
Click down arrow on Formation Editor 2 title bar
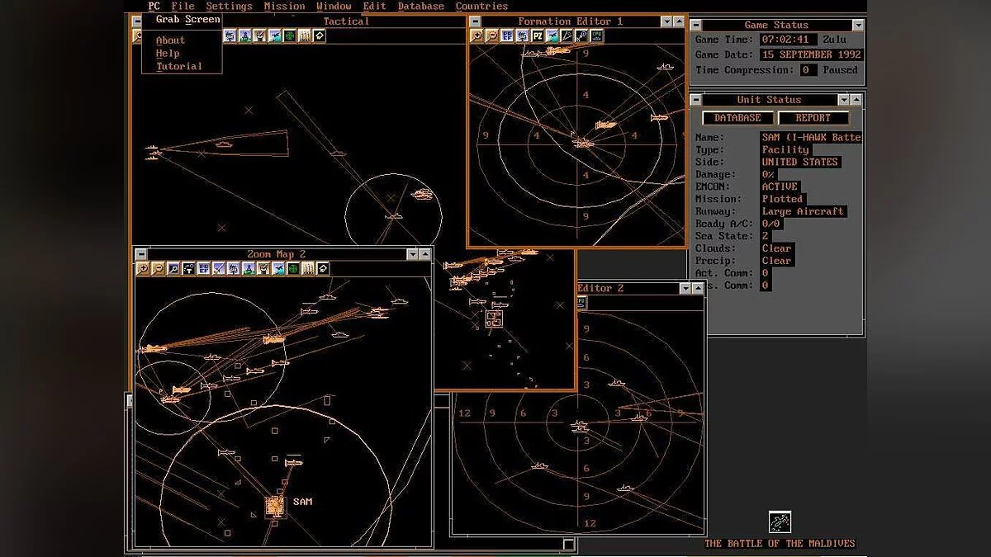685,289
